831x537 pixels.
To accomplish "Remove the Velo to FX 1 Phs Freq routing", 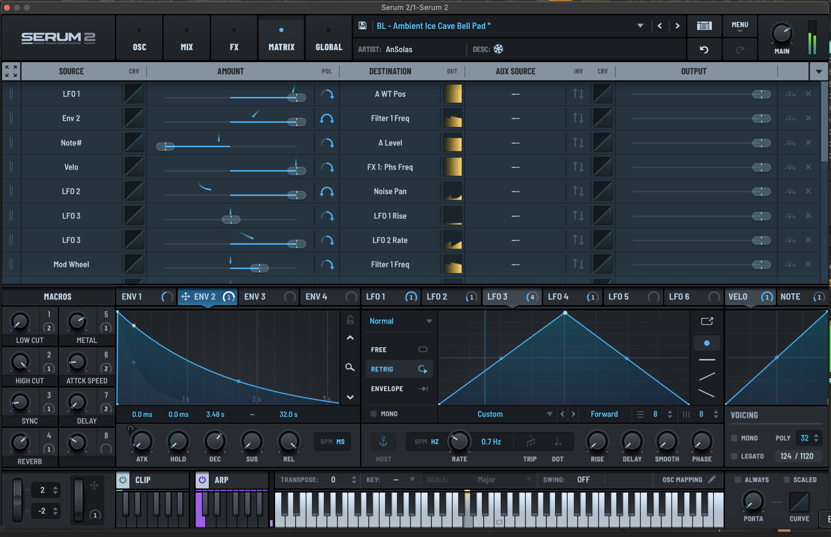I will coord(808,167).
